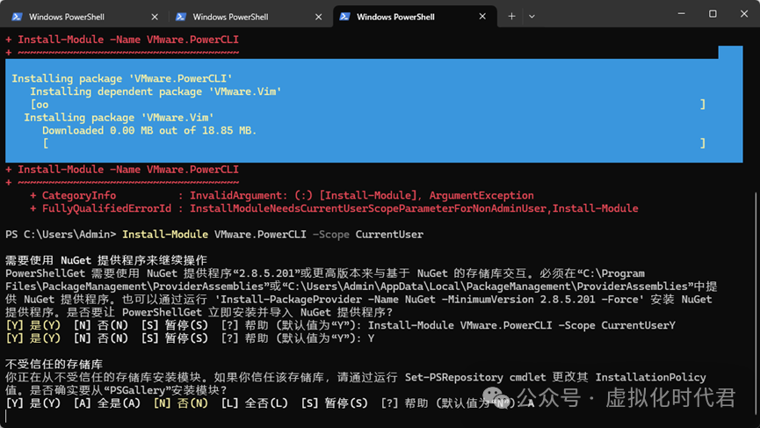This screenshot has height=428, width=760.
Task: Click 'Downloaded 0.00 MB out of 18.85 MB.'
Action: (149, 130)
